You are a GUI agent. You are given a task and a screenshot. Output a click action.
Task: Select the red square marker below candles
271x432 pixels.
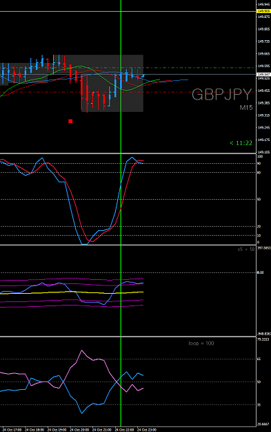70,121
